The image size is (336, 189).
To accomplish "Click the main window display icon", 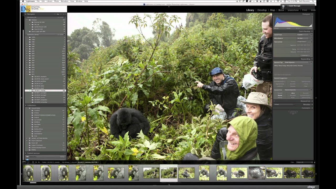I will pos(24,162).
